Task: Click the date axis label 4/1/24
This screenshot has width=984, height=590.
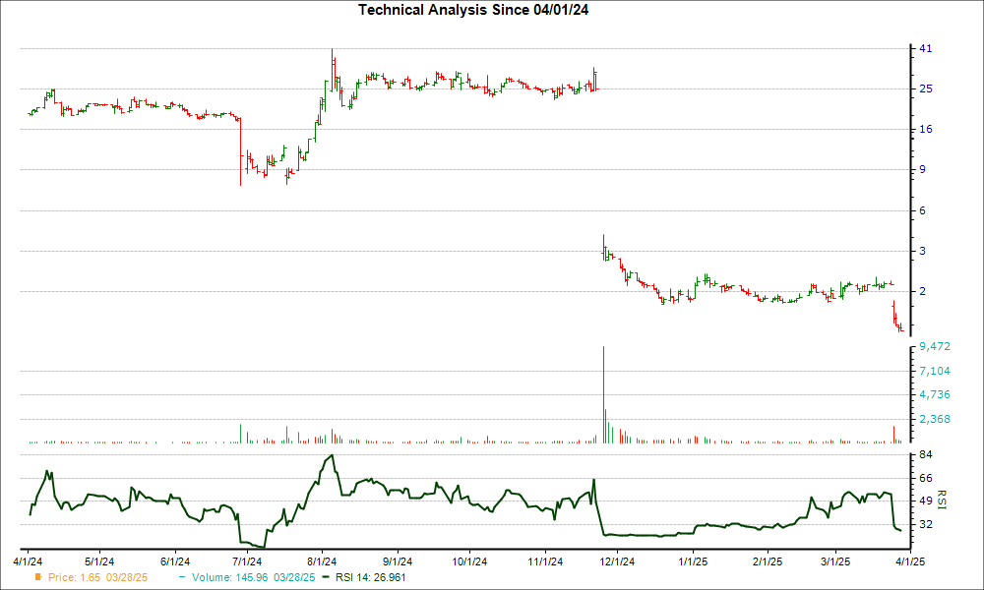Action: pyautogui.click(x=27, y=561)
